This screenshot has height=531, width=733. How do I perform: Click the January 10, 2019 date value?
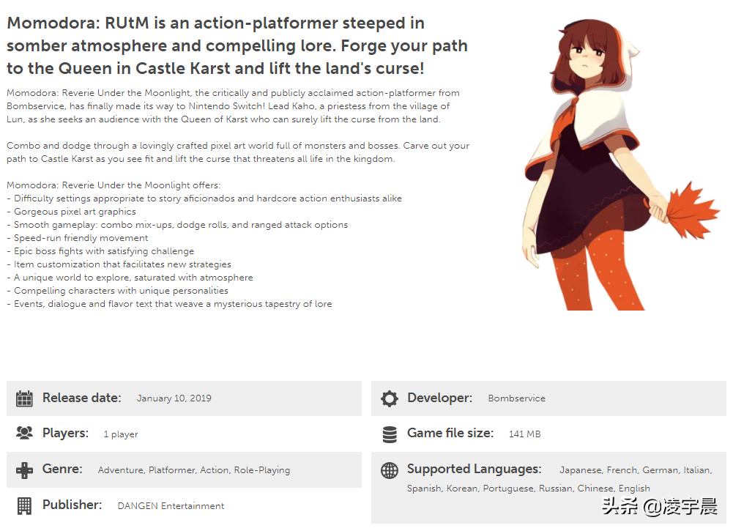click(174, 398)
